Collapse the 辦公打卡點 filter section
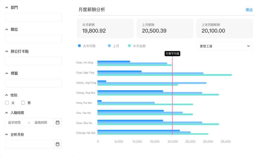 (7, 51)
